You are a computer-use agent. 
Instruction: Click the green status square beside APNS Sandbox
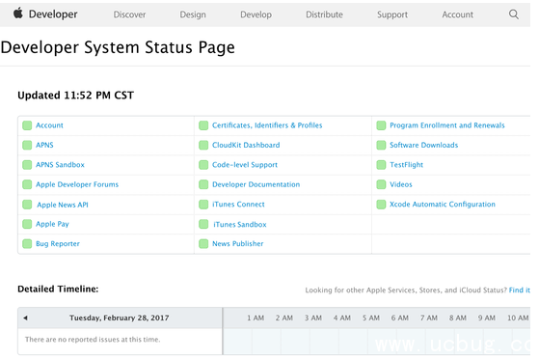[27, 165]
